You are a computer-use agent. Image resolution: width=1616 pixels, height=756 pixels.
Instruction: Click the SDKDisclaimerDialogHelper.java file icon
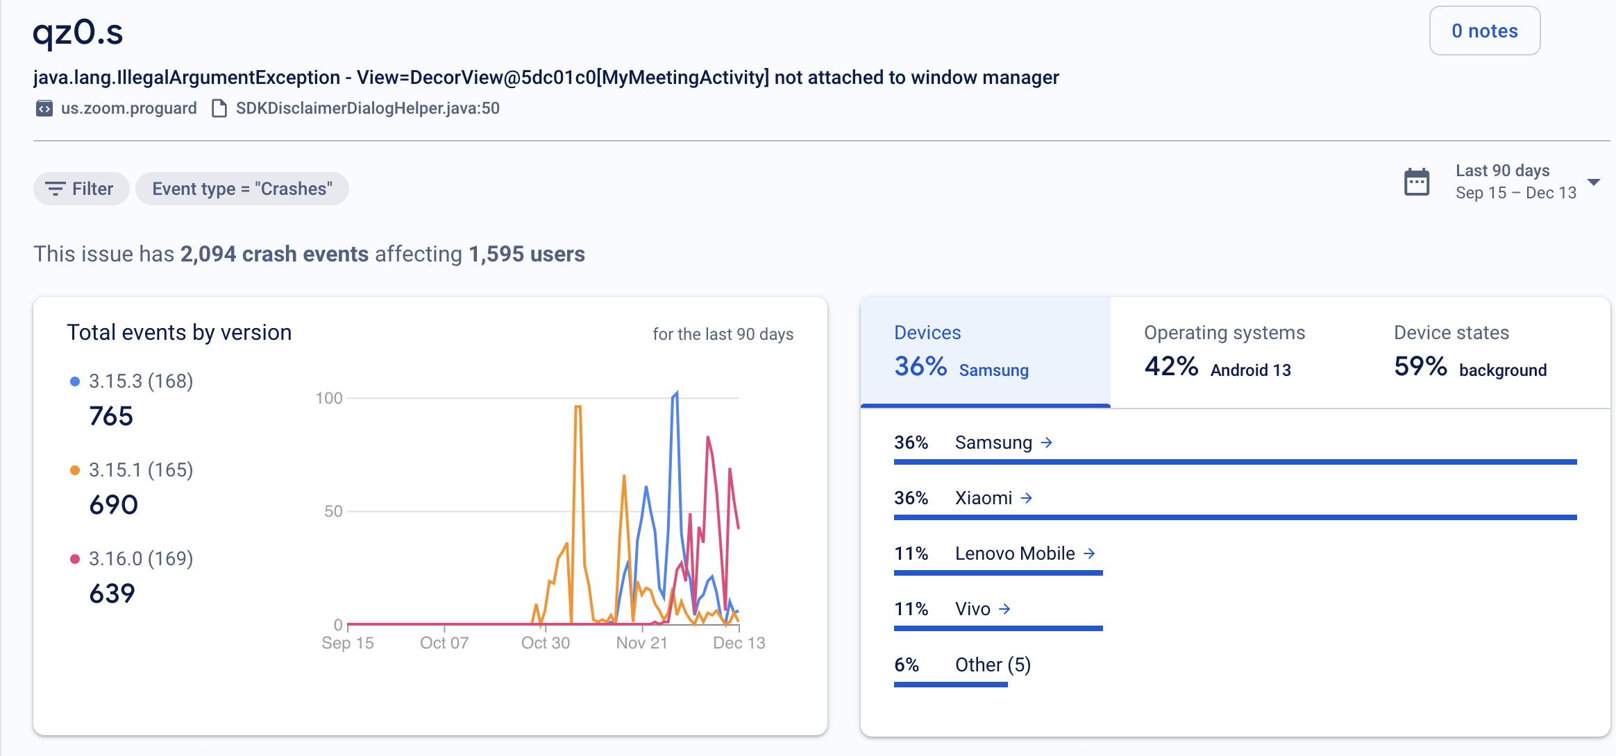pyautogui.click(x=219, y=108)
